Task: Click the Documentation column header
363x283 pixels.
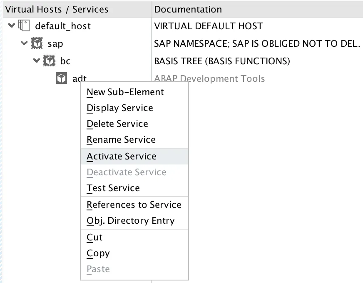Action: pos(188,9)
